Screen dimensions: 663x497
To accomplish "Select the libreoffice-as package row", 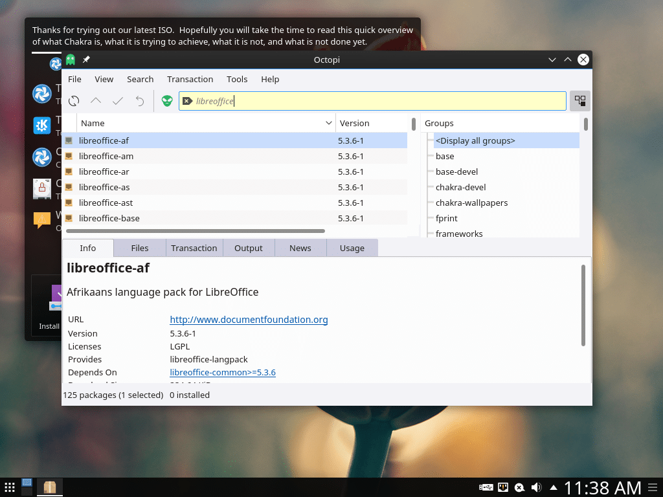I will pyautogui.click(x=235, y=187).
